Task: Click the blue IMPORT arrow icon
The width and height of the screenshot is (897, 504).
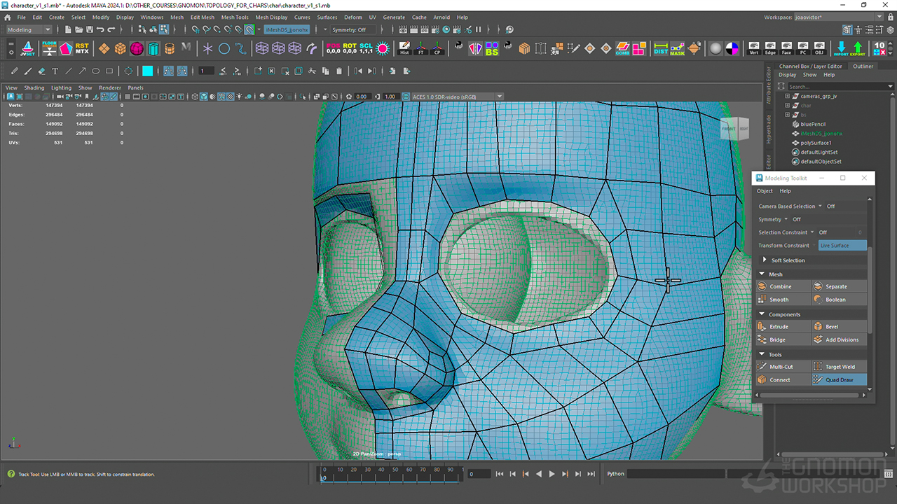Action: click(x=841, y=48)
